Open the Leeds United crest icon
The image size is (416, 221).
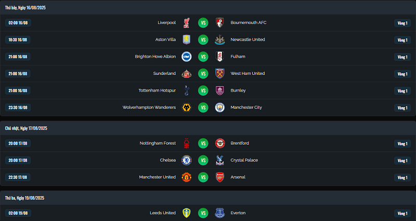(x=187, y=213)
